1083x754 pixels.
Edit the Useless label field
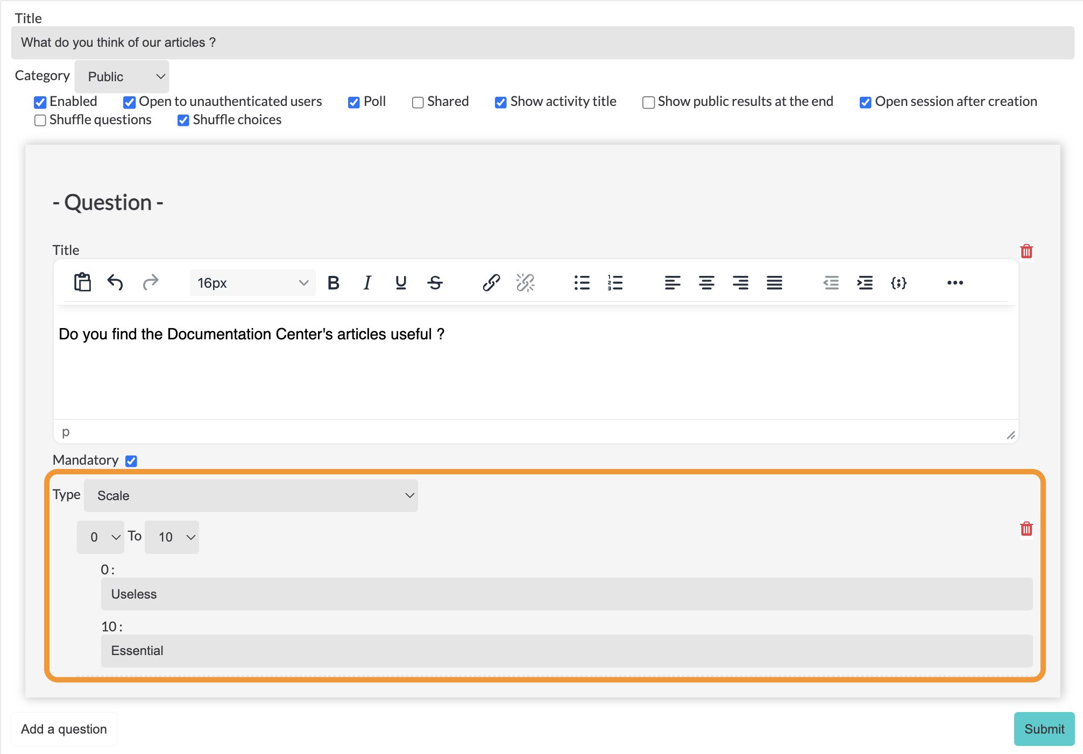click(x=567, y=594)
